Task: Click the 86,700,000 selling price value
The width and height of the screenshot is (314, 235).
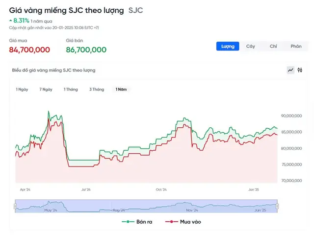Action: click(x=86, y=49)
